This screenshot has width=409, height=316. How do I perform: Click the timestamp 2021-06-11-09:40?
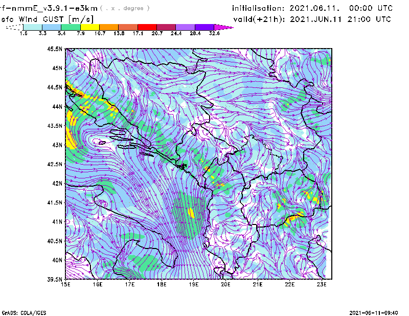[x=374, y=313]
